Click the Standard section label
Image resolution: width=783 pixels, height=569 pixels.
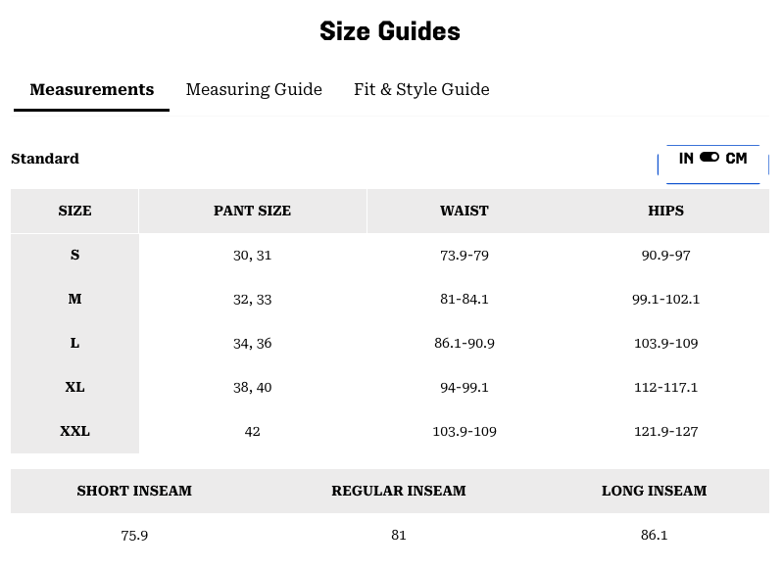pyautogui.click(x=45, y=159)
